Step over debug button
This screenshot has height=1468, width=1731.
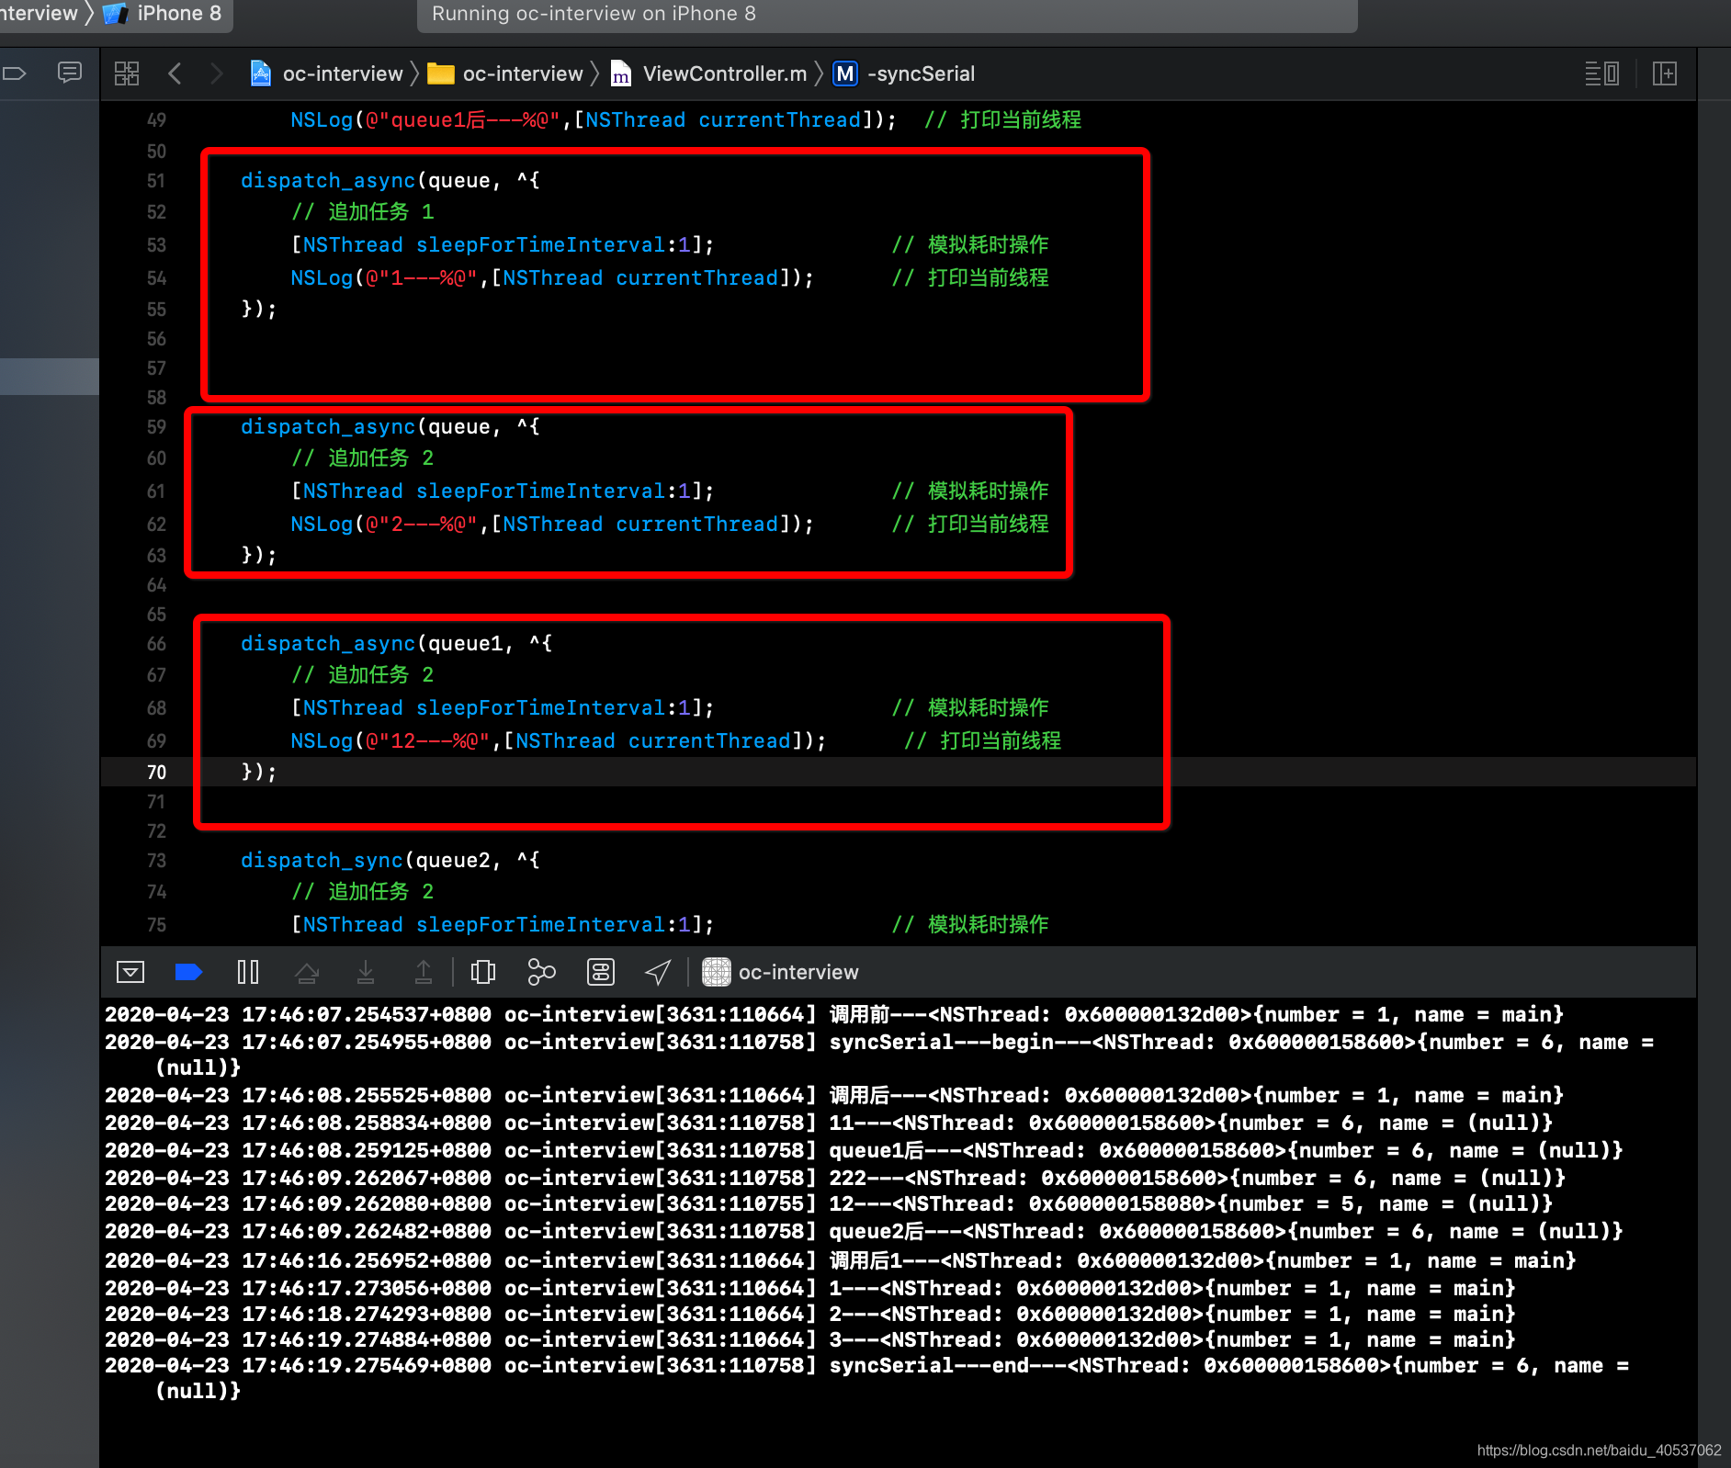(x=307, y=972)
